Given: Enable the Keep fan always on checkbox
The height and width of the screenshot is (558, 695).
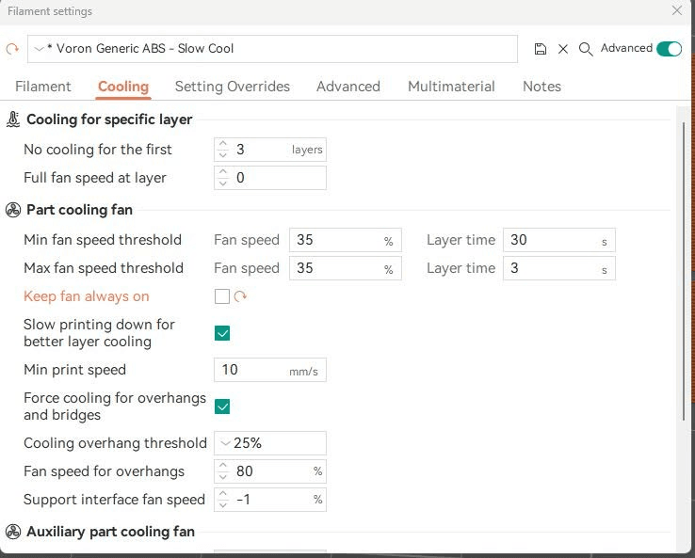Looking at the screenshot, I should pos(222,296).
